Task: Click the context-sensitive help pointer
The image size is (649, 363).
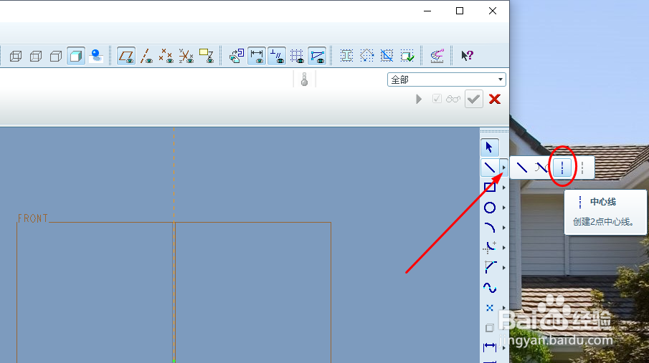Action: pyautogui.click(x=467, y=56)
